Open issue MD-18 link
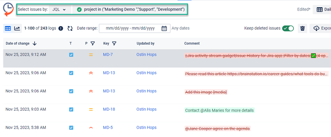Image resolution: width=331 pixels, height=137 pixels. pos(109,109)
